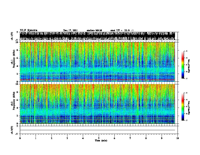This screenshot has height=155, width=200.
Task: Select the date text "Dec. 17, 2021"
Action: coord(70,30)
